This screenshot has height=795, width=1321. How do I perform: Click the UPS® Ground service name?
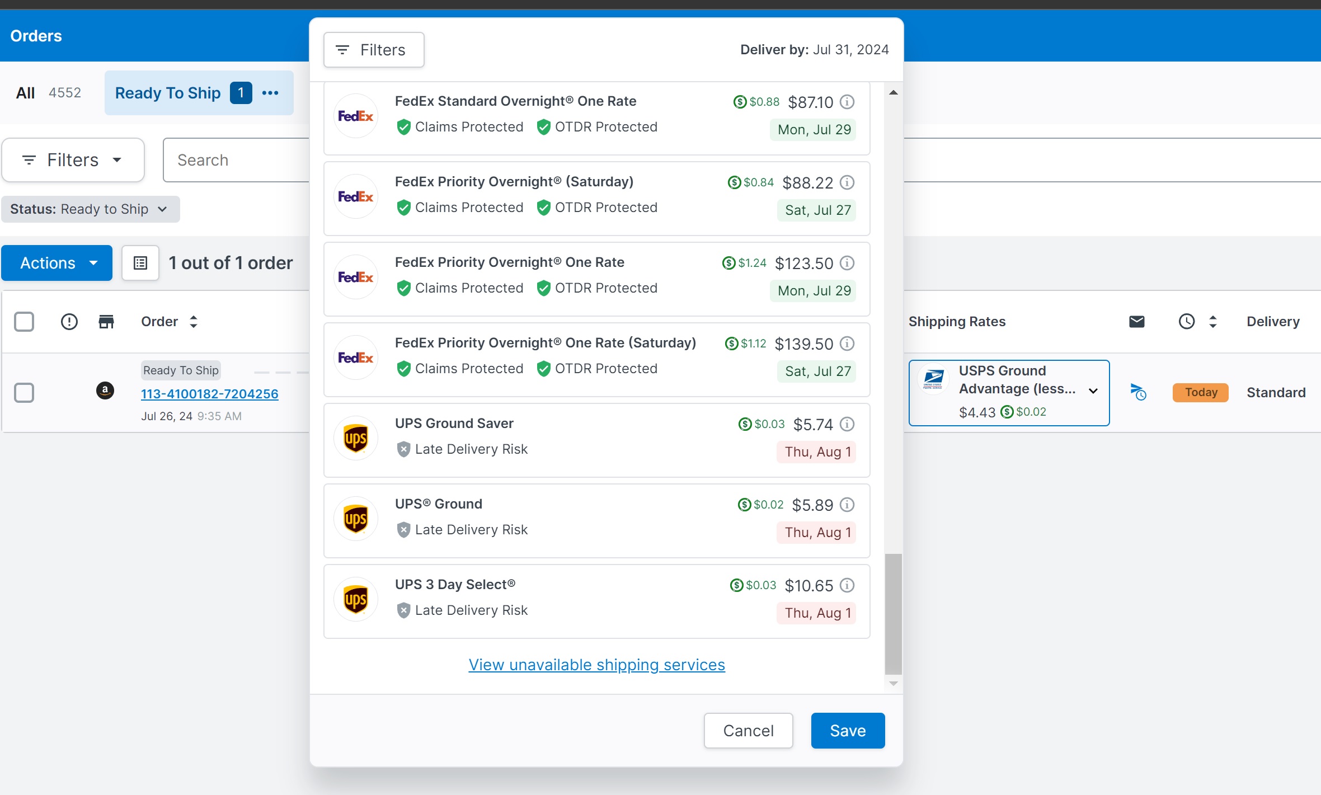pyautogui.click(x=438, y=504)
